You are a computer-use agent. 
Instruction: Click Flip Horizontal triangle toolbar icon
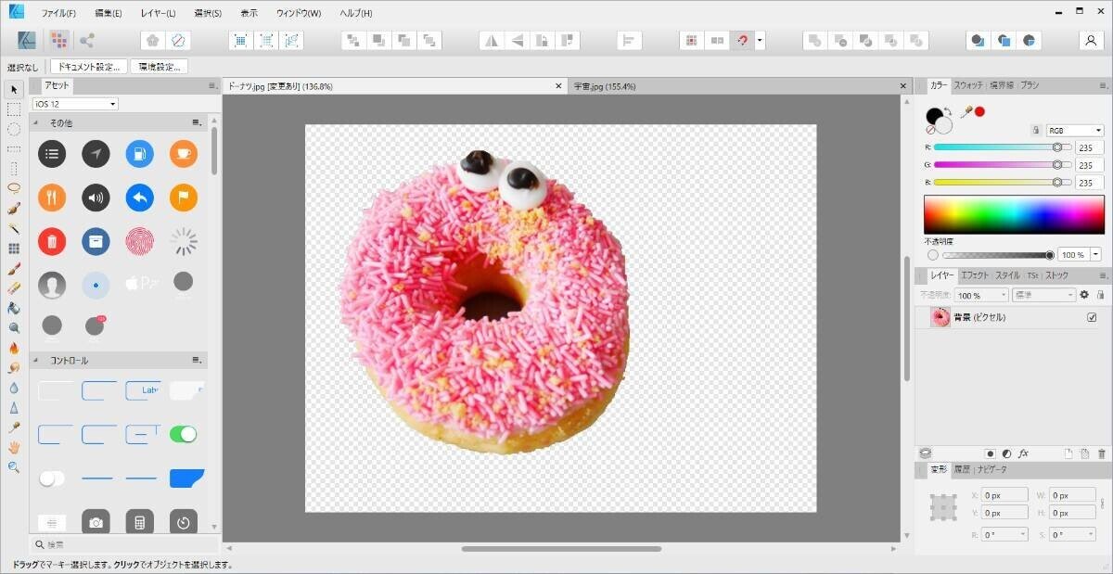pyautogui.click(x=491, y=41)
